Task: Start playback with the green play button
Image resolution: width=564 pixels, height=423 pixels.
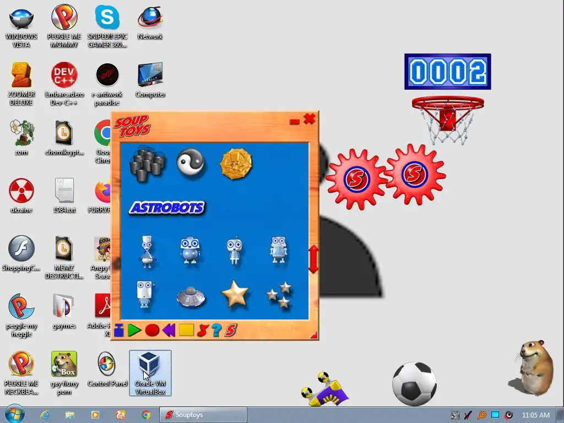Action: 134,330
